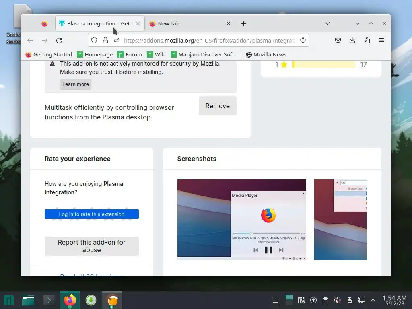The image size is (412, 309).
Task: Click the show desktop tray icon
Action: coord(275,300)
